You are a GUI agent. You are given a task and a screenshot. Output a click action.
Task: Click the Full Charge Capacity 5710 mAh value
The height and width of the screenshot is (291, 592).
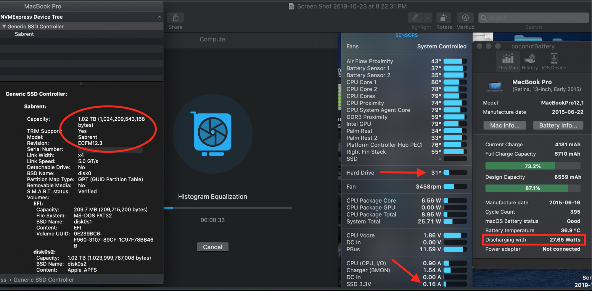(x=567, y=154)
